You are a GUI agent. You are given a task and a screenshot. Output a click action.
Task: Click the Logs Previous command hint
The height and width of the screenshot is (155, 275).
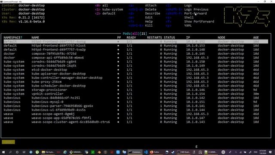click(x=196, y=9)
